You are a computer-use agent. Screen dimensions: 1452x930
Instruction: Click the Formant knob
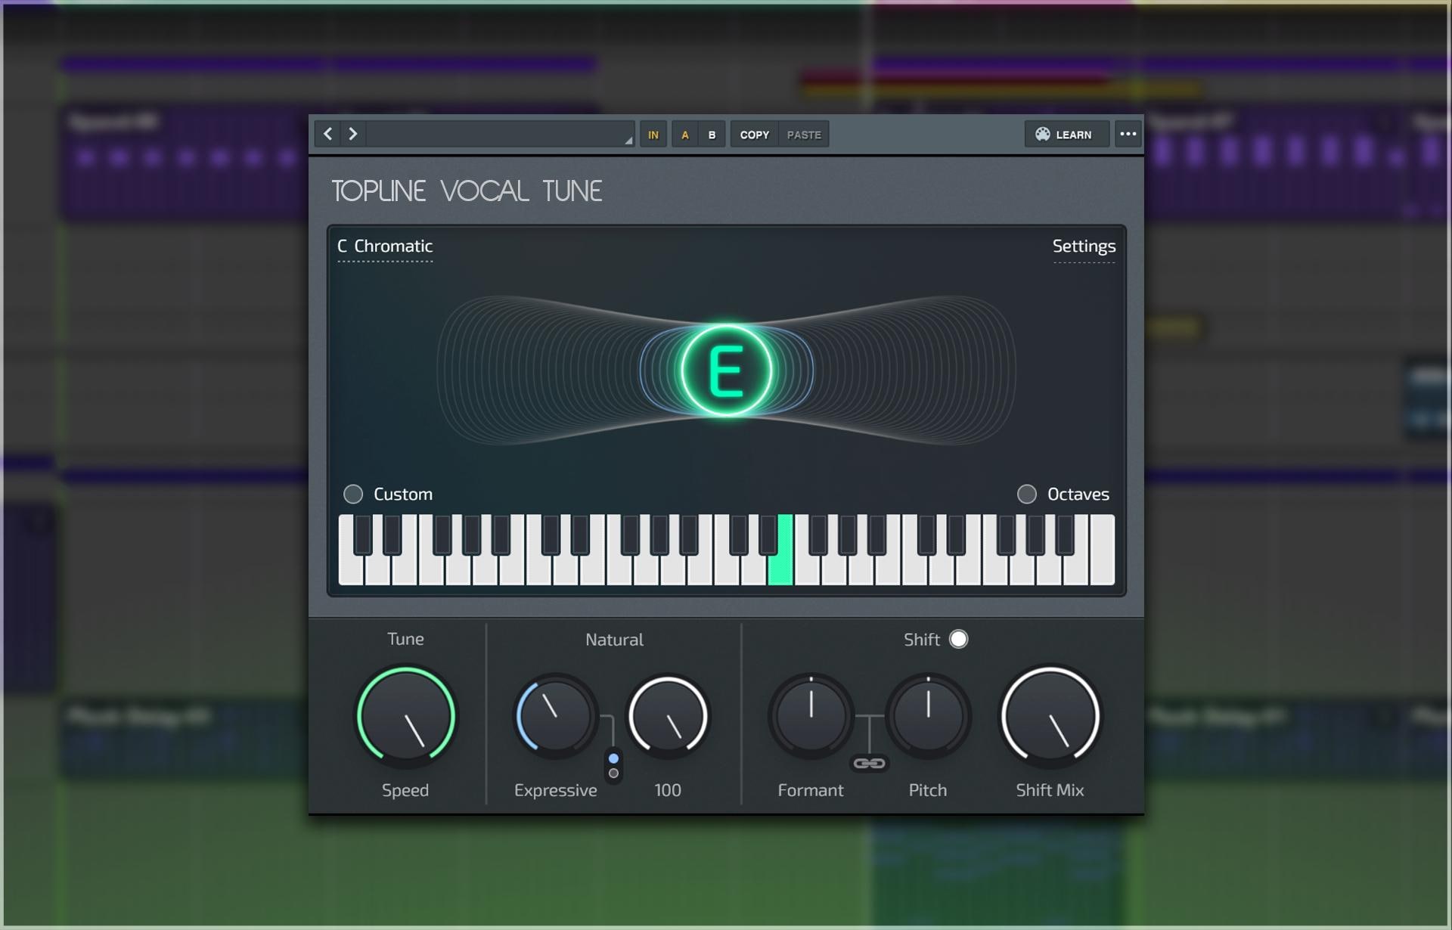(811, 715)
